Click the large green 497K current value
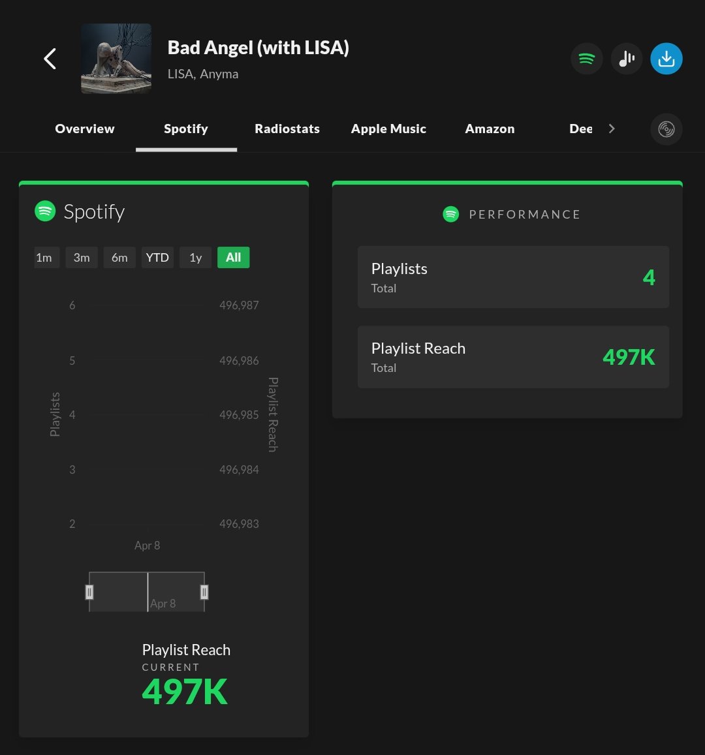This screenshot has height=755, width=705. point(185,692)
